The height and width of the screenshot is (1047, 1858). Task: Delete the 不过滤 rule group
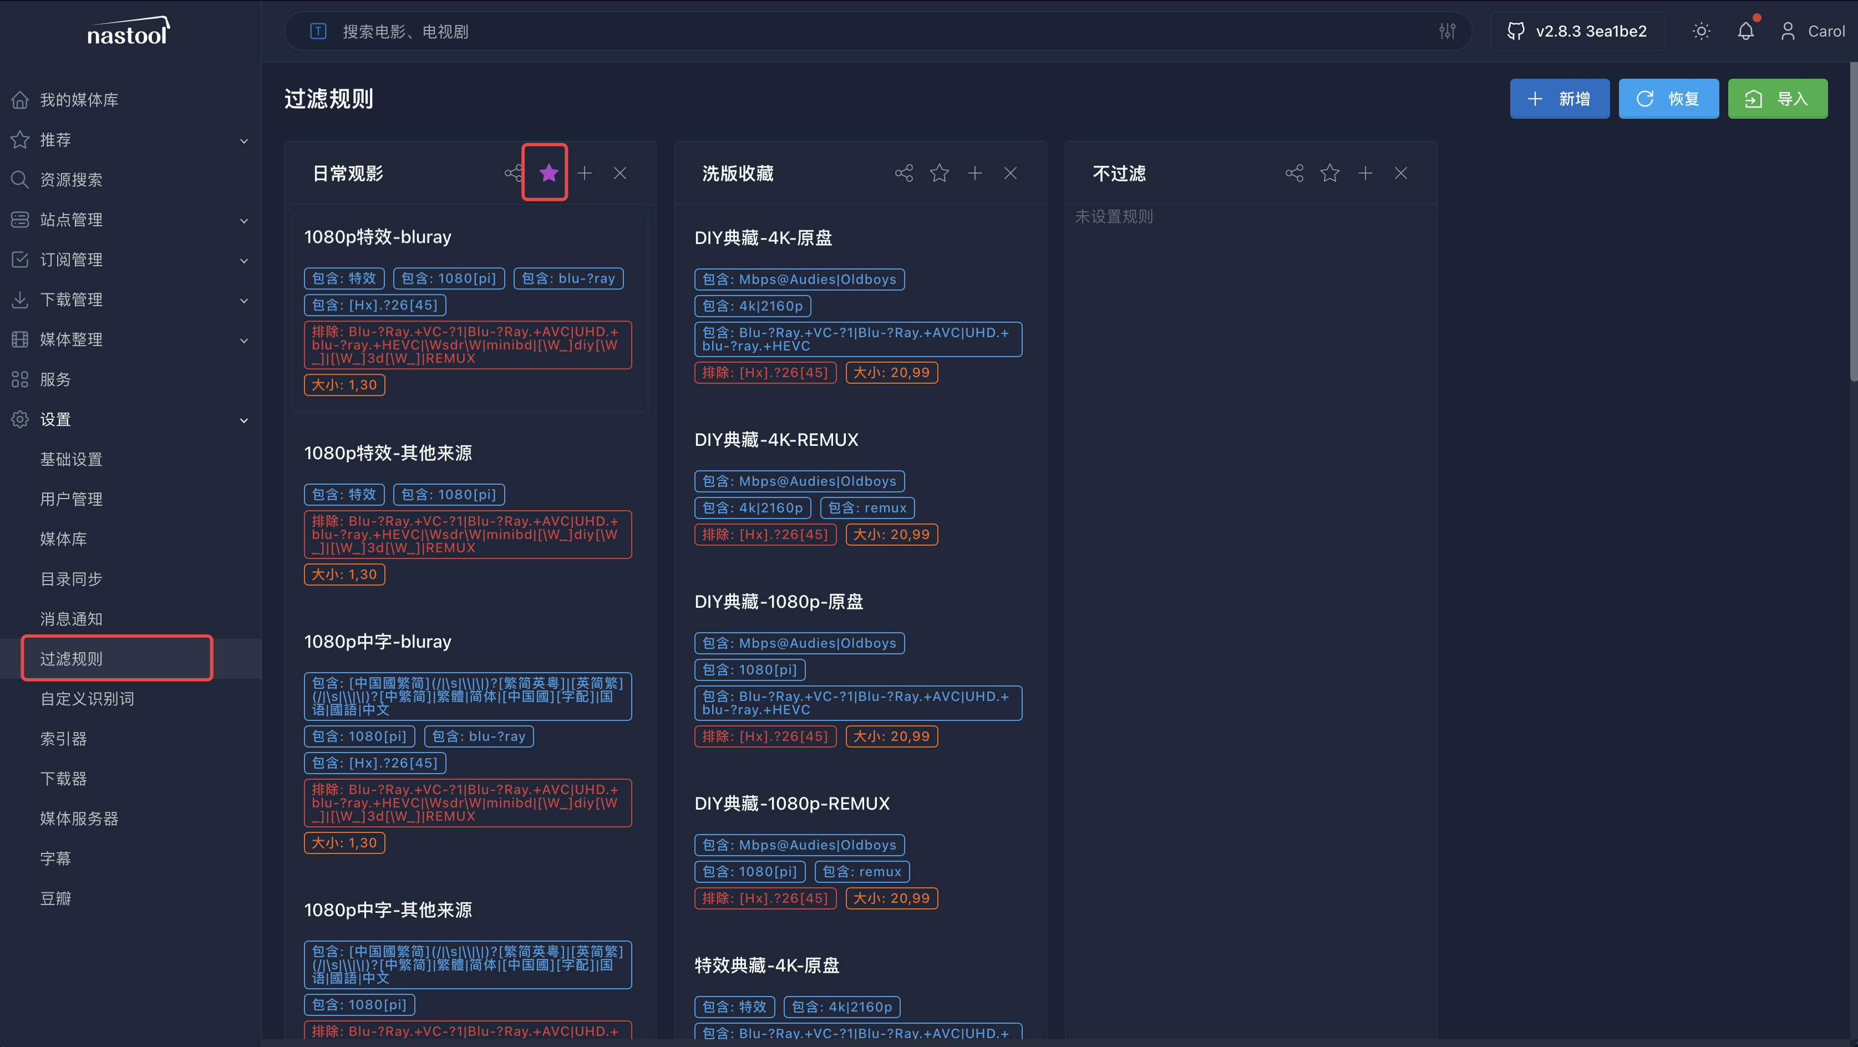pos(1400,173)
